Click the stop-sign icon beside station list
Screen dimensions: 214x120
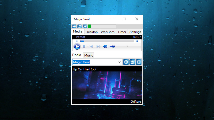click(126, 62)
